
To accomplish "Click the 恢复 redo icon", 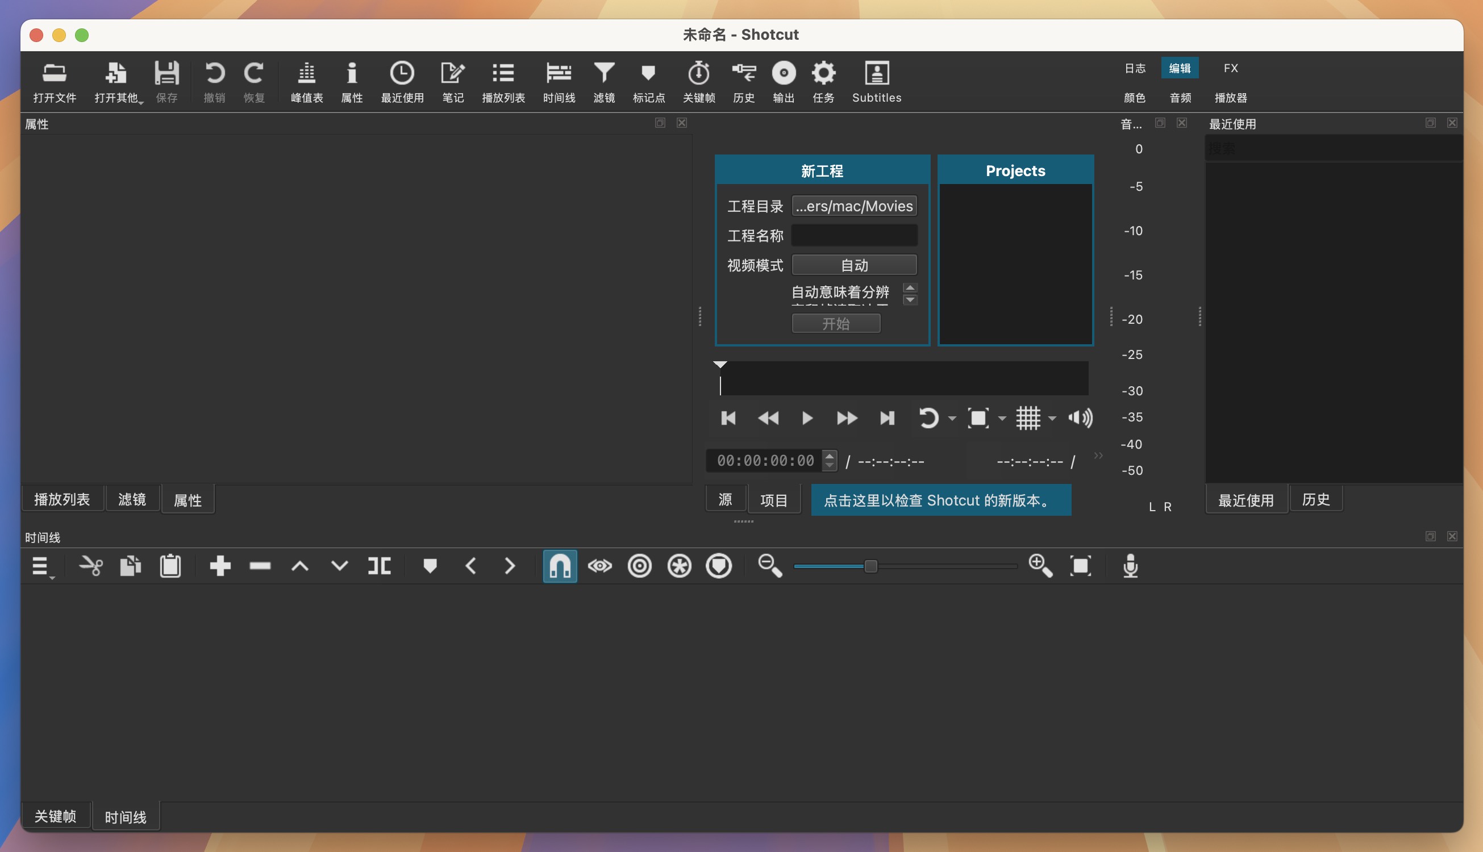I will (254, 82).
